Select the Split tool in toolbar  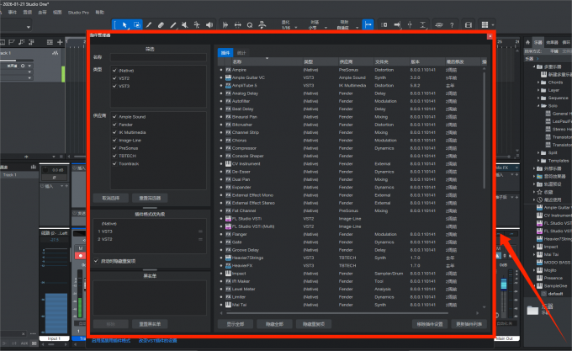click(149, 24)
